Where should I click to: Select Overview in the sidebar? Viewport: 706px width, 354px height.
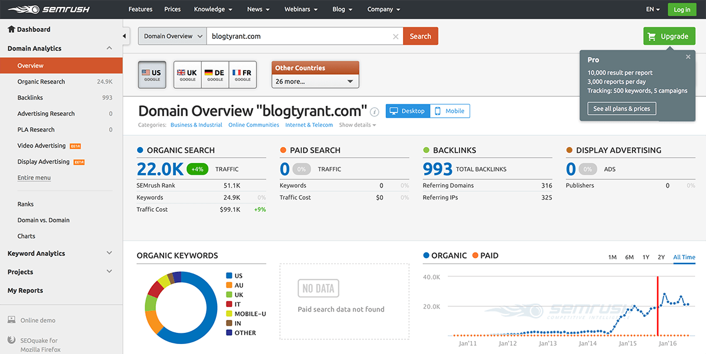[x=61, y=66]
